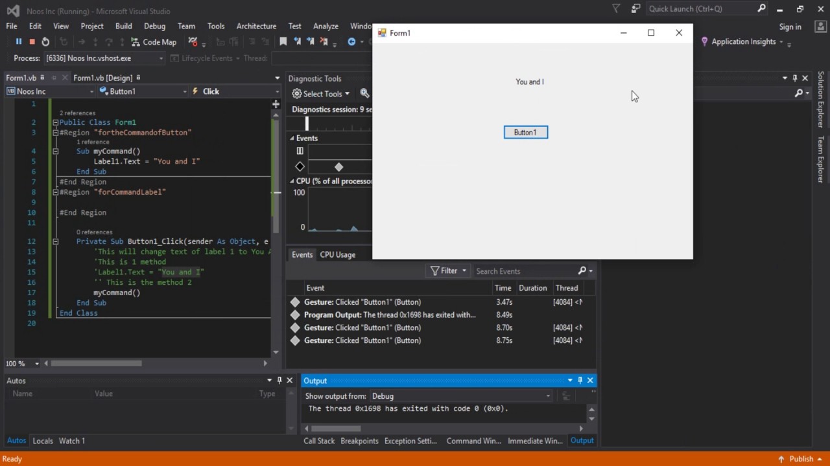Open the Code Map tool

pyautogui.click(x=154, y=41)
